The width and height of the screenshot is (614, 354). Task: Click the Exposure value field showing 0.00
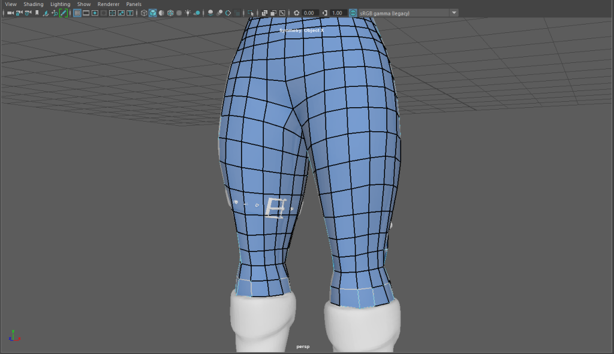click(x=309, y=13)
